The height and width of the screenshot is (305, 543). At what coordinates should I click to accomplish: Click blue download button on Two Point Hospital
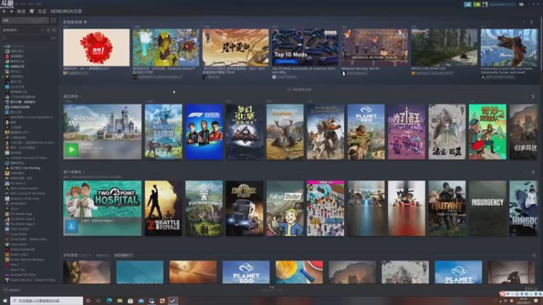click(x=71, y=226)
